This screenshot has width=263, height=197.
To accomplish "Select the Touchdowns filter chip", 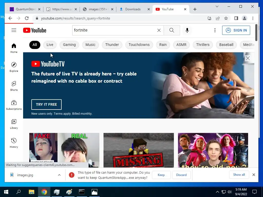I will tap(139, 45).
